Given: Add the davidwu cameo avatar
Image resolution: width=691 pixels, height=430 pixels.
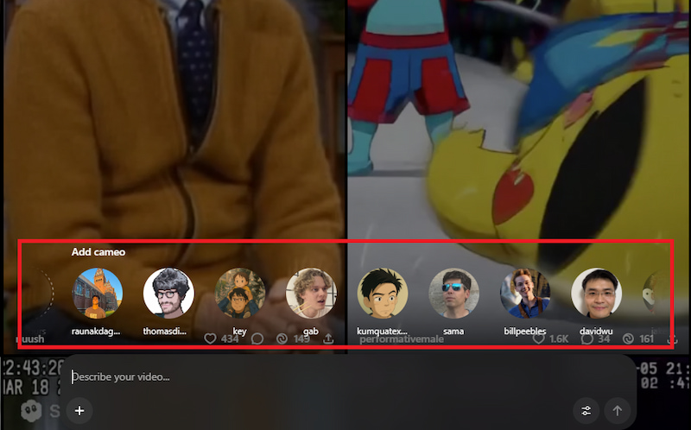Looking at the screenshot, I should click(x=597, y=293).
